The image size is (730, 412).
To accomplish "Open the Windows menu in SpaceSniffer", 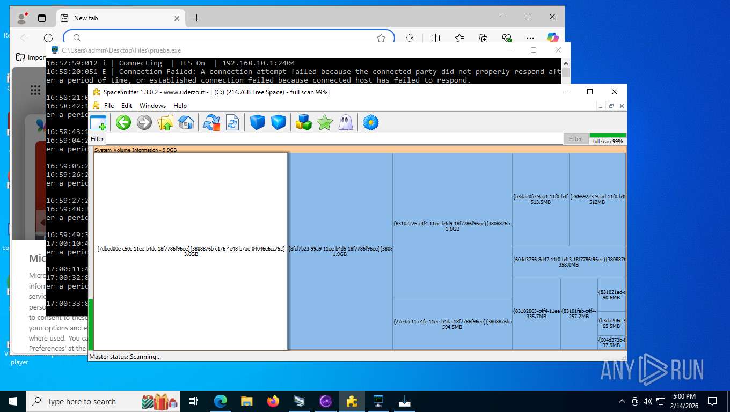I will click(153, 106).
